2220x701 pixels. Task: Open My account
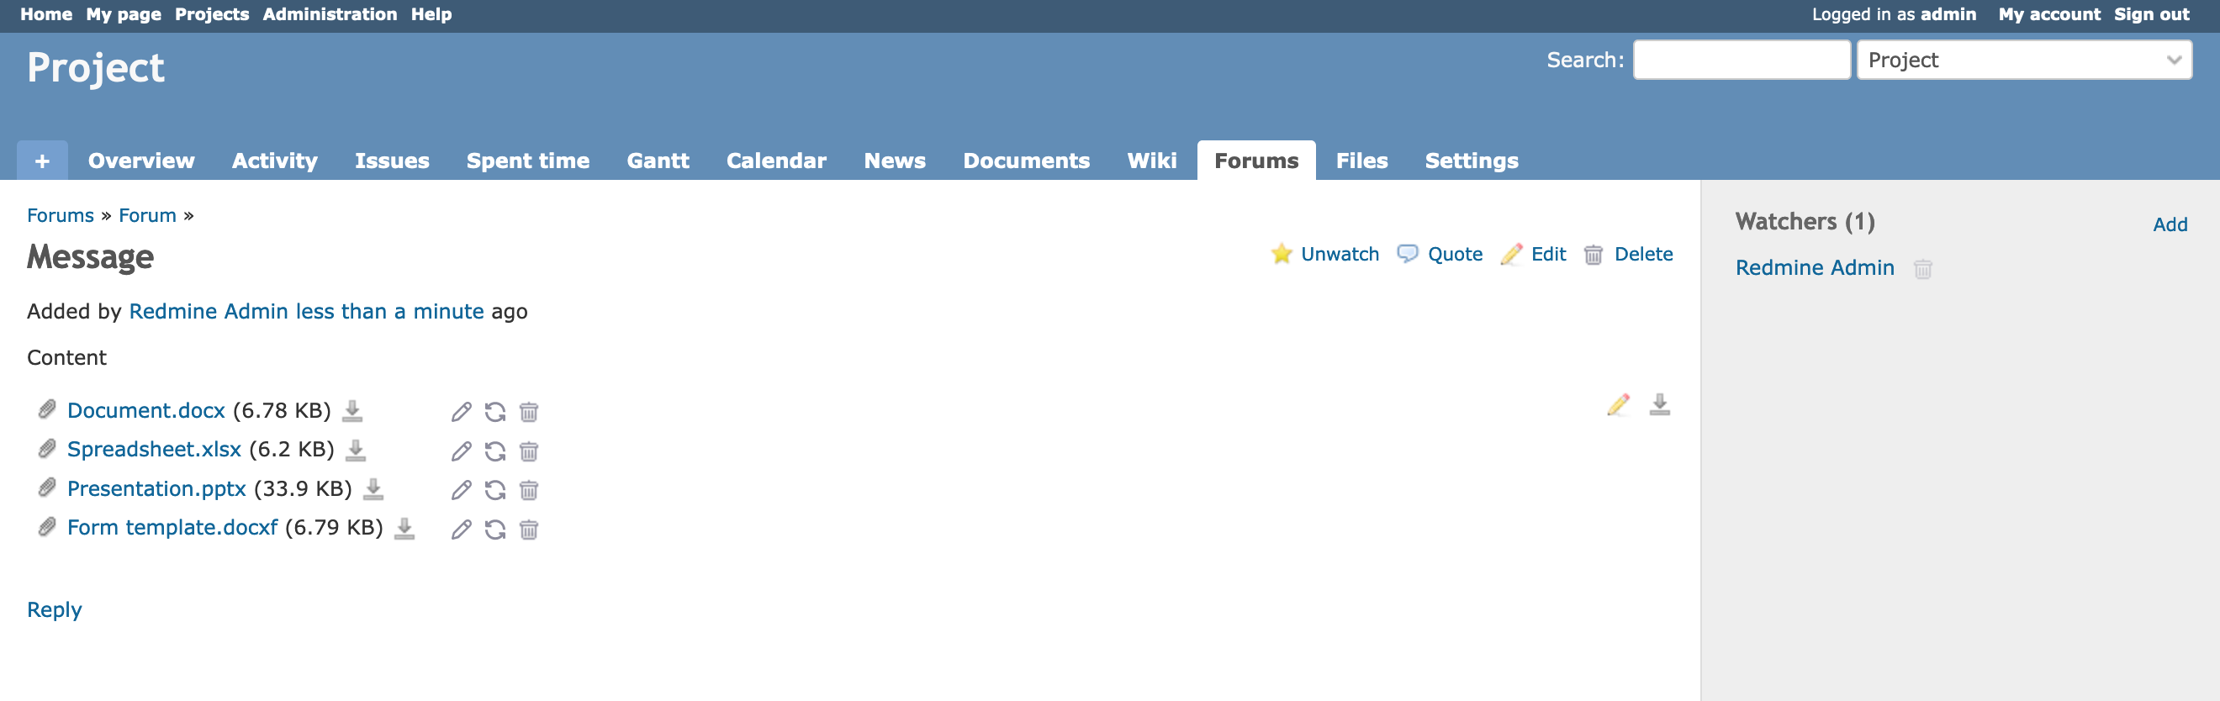click(x=2049, y=14)
